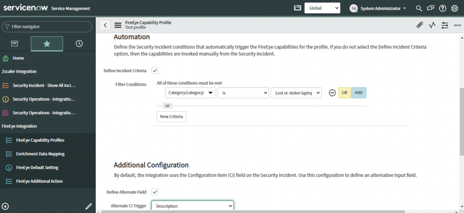The height and width of the screenshot is (213, 464).
Task: Click the Additional Configuration heading
Action: (151, 165)
